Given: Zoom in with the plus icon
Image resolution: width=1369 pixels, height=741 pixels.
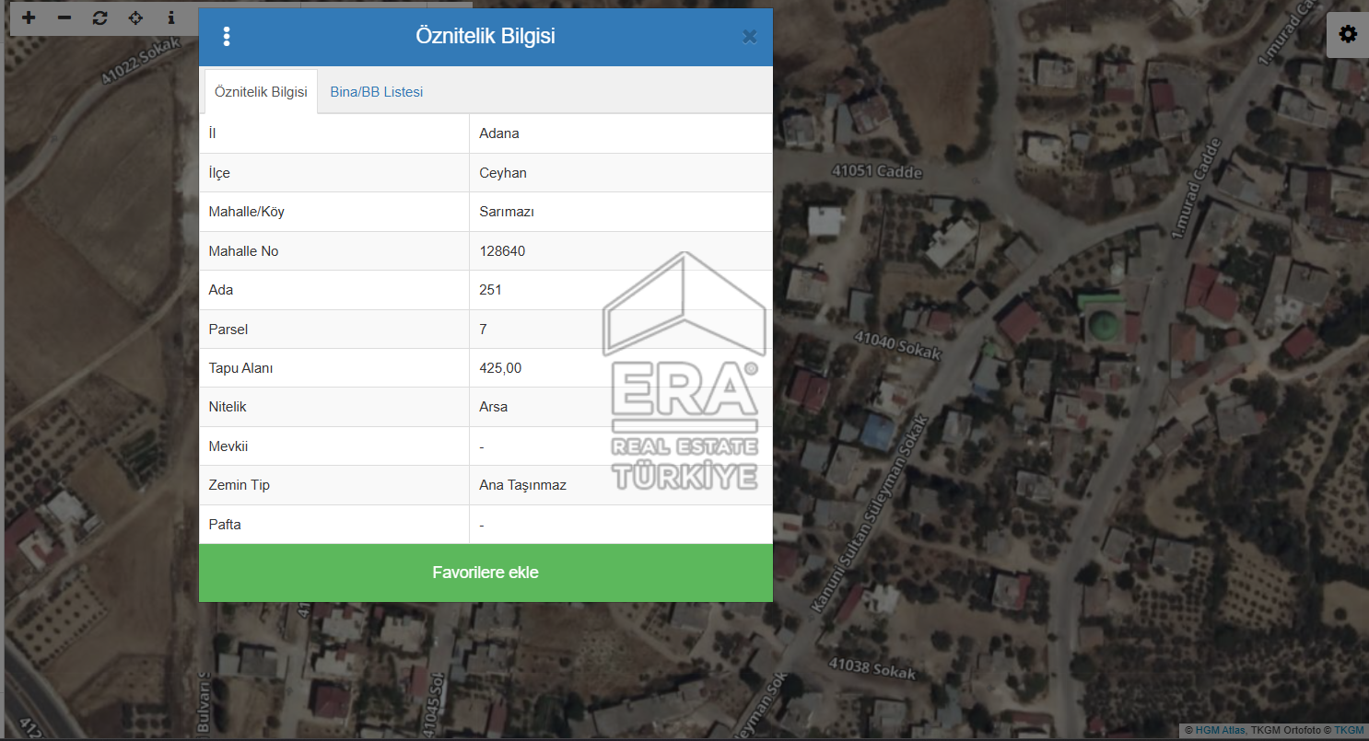Looking at the screenshot, I should coord(29,17).
